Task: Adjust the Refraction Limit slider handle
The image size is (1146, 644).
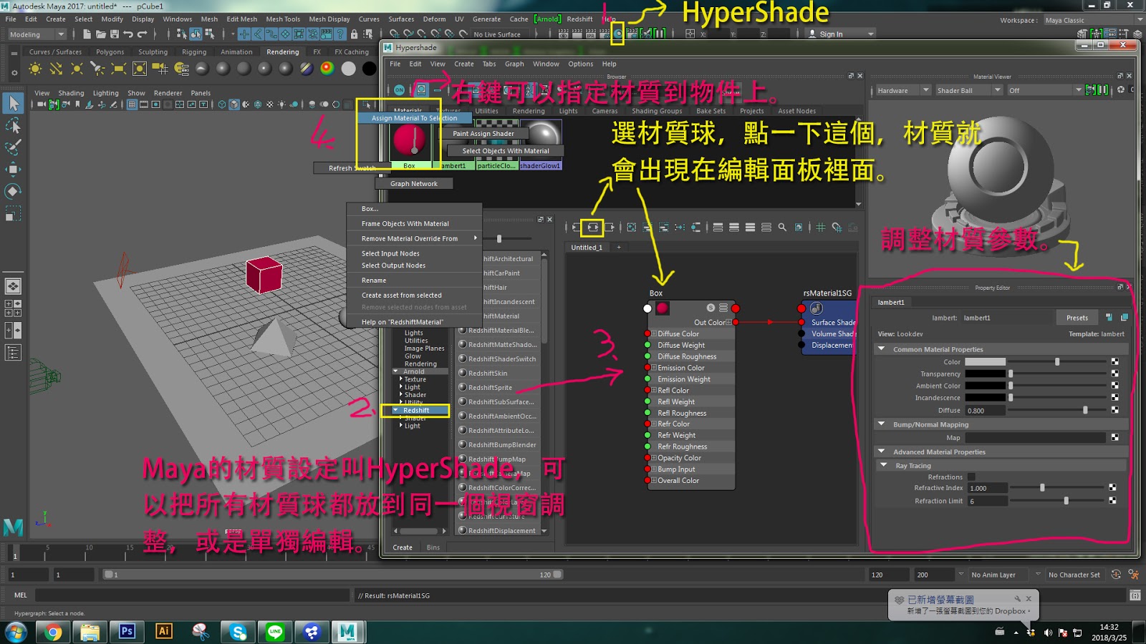Action: (x=1066, y=501)
